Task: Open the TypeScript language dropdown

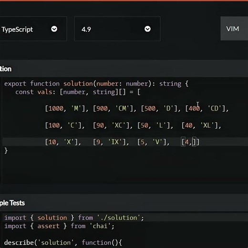Action: point(33,29)
